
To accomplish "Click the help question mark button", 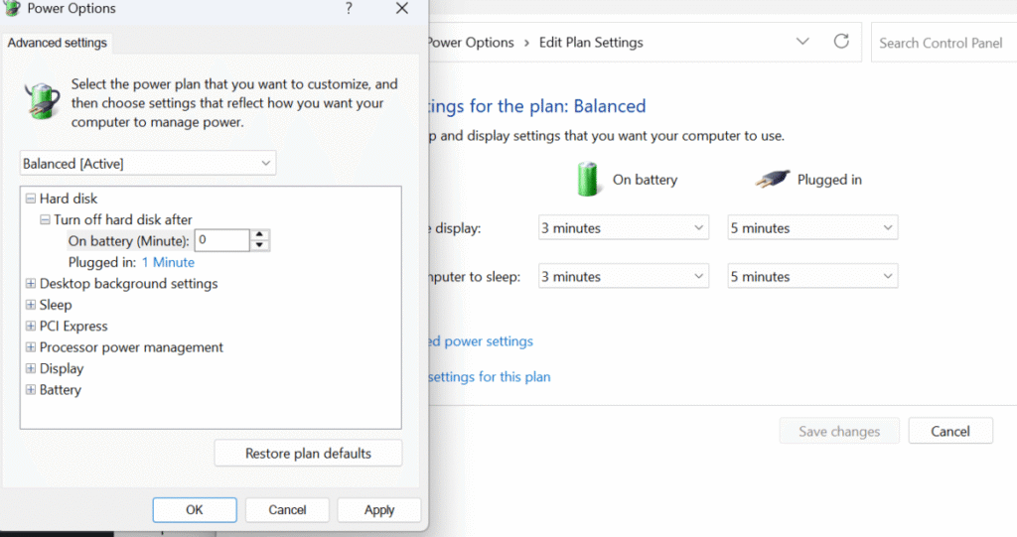I will tap(349, 9).
